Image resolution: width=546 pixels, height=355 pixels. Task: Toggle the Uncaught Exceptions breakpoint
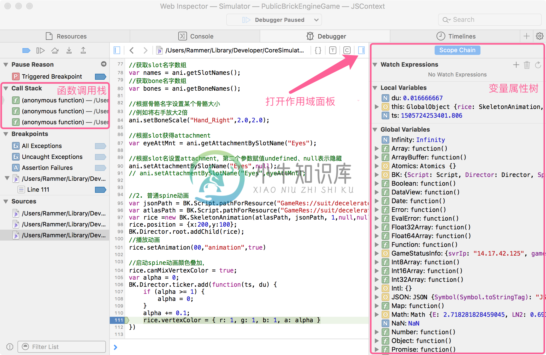(100, 157)
